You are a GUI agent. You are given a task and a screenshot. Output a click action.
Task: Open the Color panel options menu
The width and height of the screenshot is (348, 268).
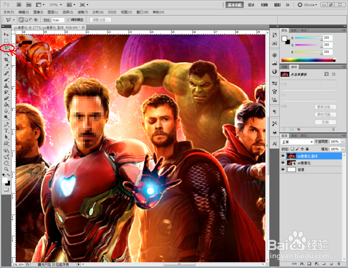[x=343, y=30]
